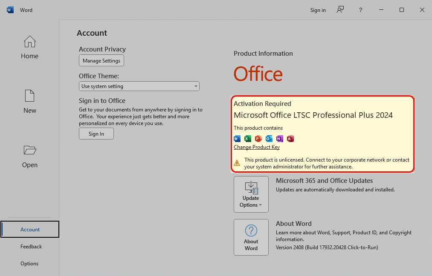Create a New document from sidebar

(x=29, y=102)
